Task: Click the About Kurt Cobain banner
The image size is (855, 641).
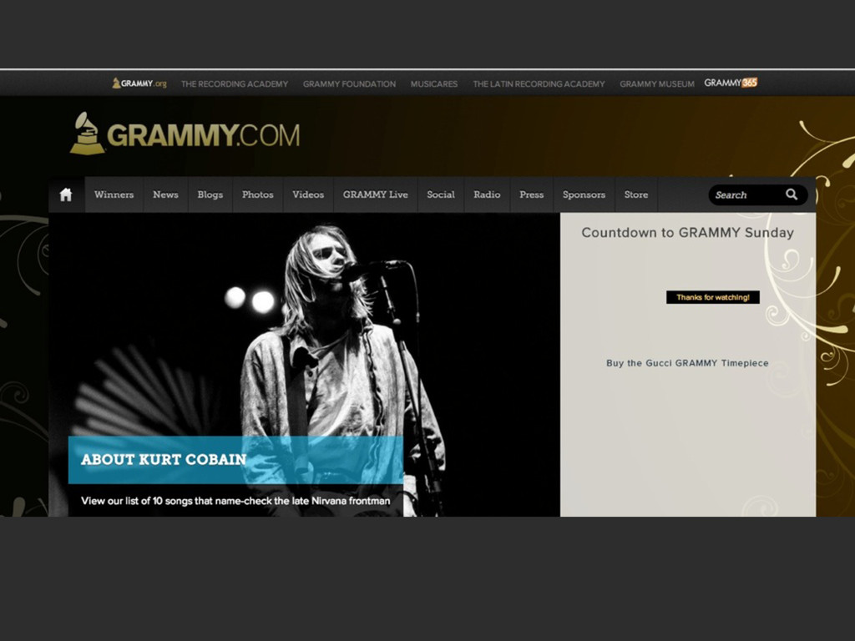Action: click(x=235, y=460)
